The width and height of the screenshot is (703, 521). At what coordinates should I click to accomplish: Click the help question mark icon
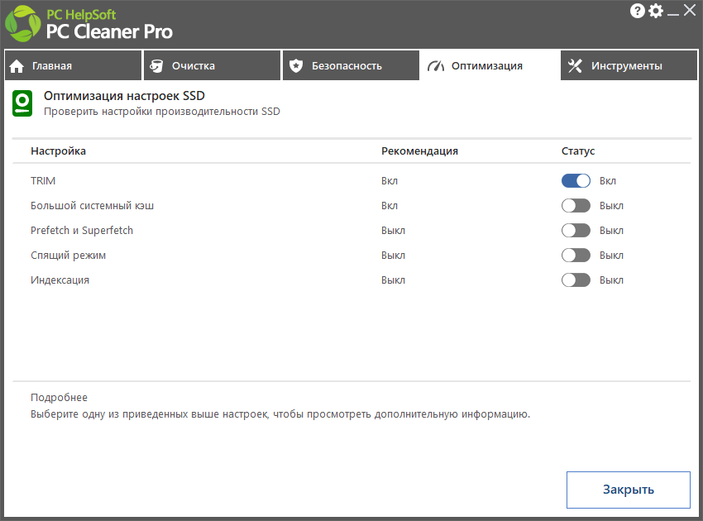pos(637,11)
